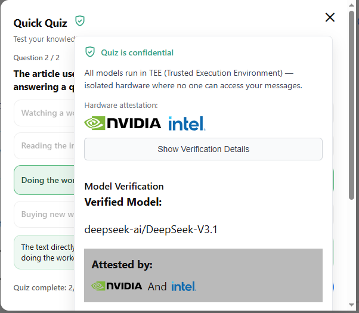Click the 'Hardware attestation:' label
Image resolution: width=359 pixels, height=313 pixels.
coord(121,106)
